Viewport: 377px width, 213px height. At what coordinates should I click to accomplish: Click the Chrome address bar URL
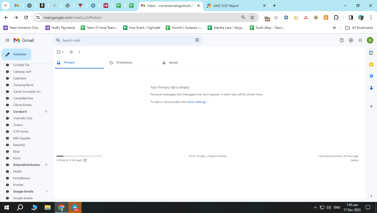72,17
